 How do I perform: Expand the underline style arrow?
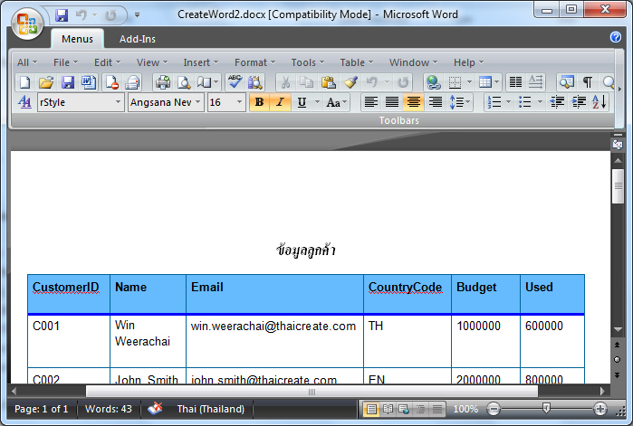(x=317, y=102)
